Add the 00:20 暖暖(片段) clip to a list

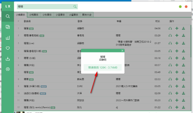177,100
